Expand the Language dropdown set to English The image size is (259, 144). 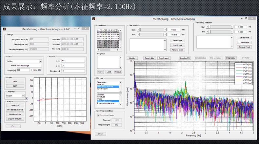click(15, 96)
